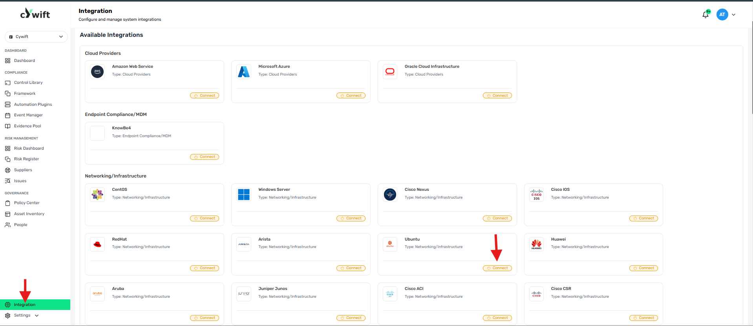The image size is (753, 326).
Task: Click the Dashboard grid icon
Action: pyautogui.click(x=7, y=61)
